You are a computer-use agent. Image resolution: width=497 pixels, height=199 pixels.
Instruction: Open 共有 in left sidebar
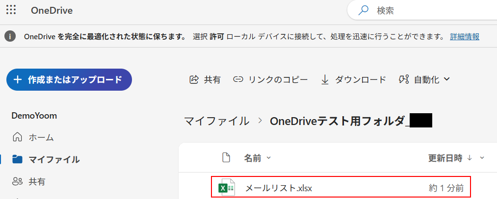click(37, 181)
